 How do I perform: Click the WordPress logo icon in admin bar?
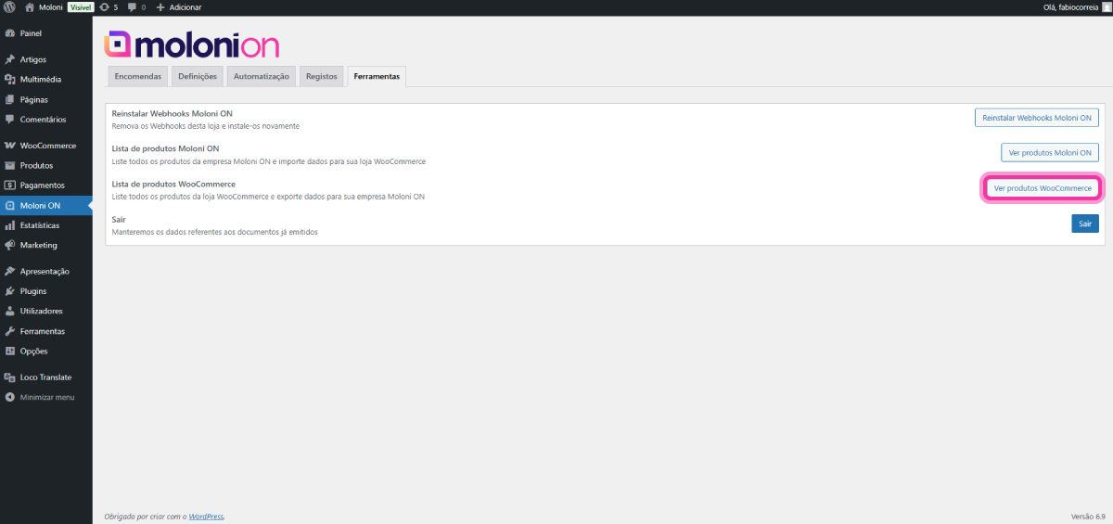pyautogui.click(x=9, y=6)
